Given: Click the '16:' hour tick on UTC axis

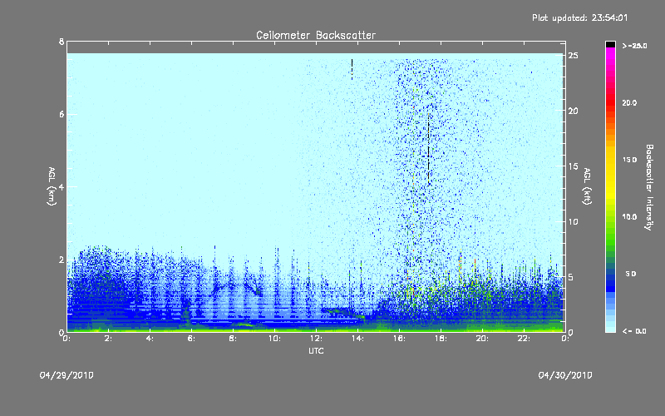Looking at the screenshot, I should 400,339.
